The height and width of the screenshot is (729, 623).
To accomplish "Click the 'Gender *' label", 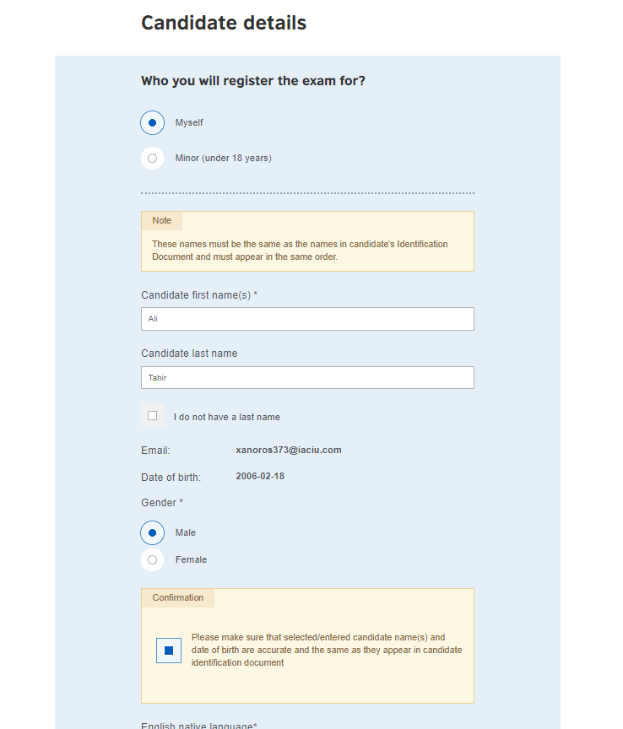I will (162, 503).
